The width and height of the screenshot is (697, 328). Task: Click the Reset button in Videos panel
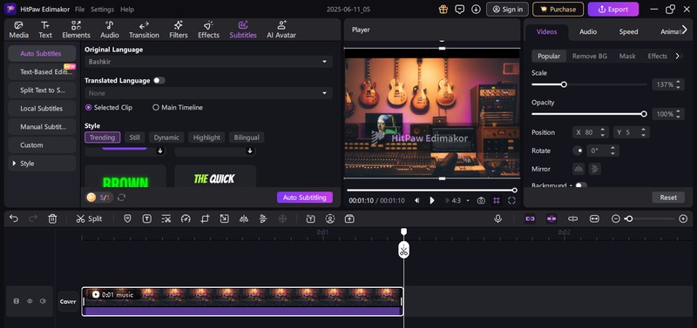point(668,197)
